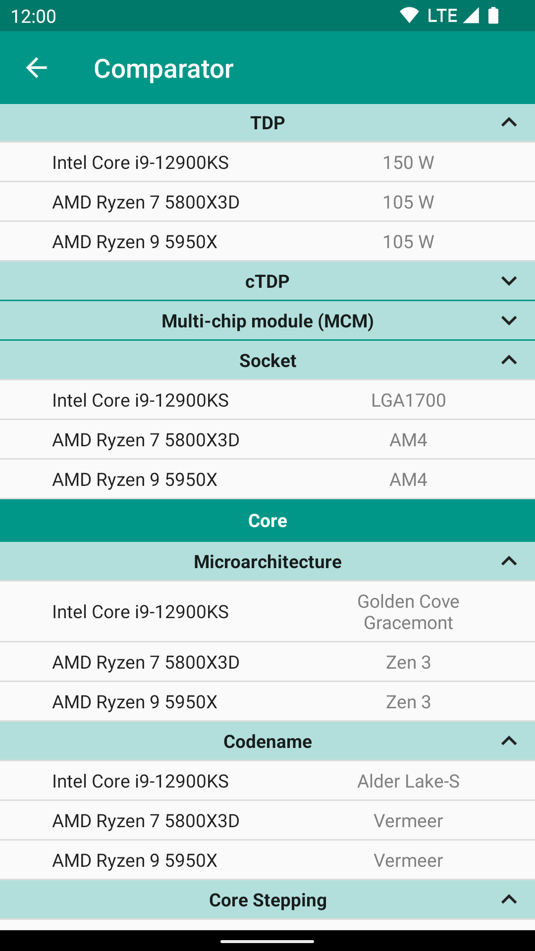Image resolution: width=535 pixels, height=951 pixels.
Task: Collapse the TDP section chevron
Action: [509, 122]
